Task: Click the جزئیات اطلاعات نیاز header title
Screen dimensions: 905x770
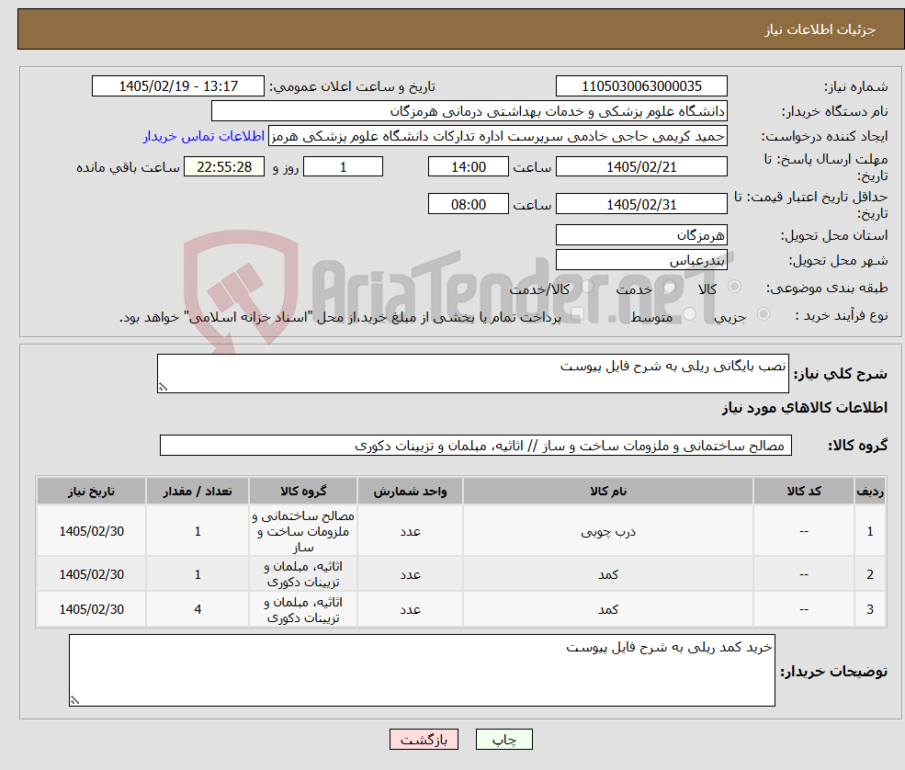Action: [820, 29]
